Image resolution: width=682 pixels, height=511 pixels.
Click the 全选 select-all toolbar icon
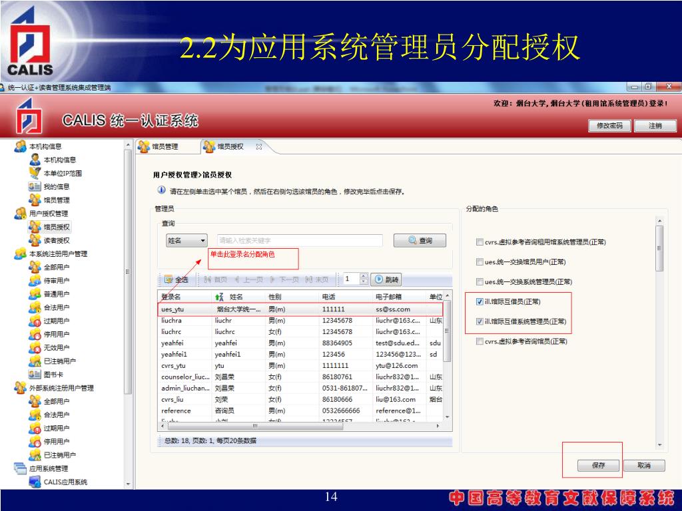click(x=169, y=279)
